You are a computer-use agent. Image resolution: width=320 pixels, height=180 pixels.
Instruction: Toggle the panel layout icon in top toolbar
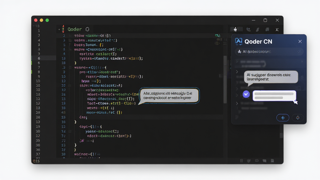[x=267, y=30]
